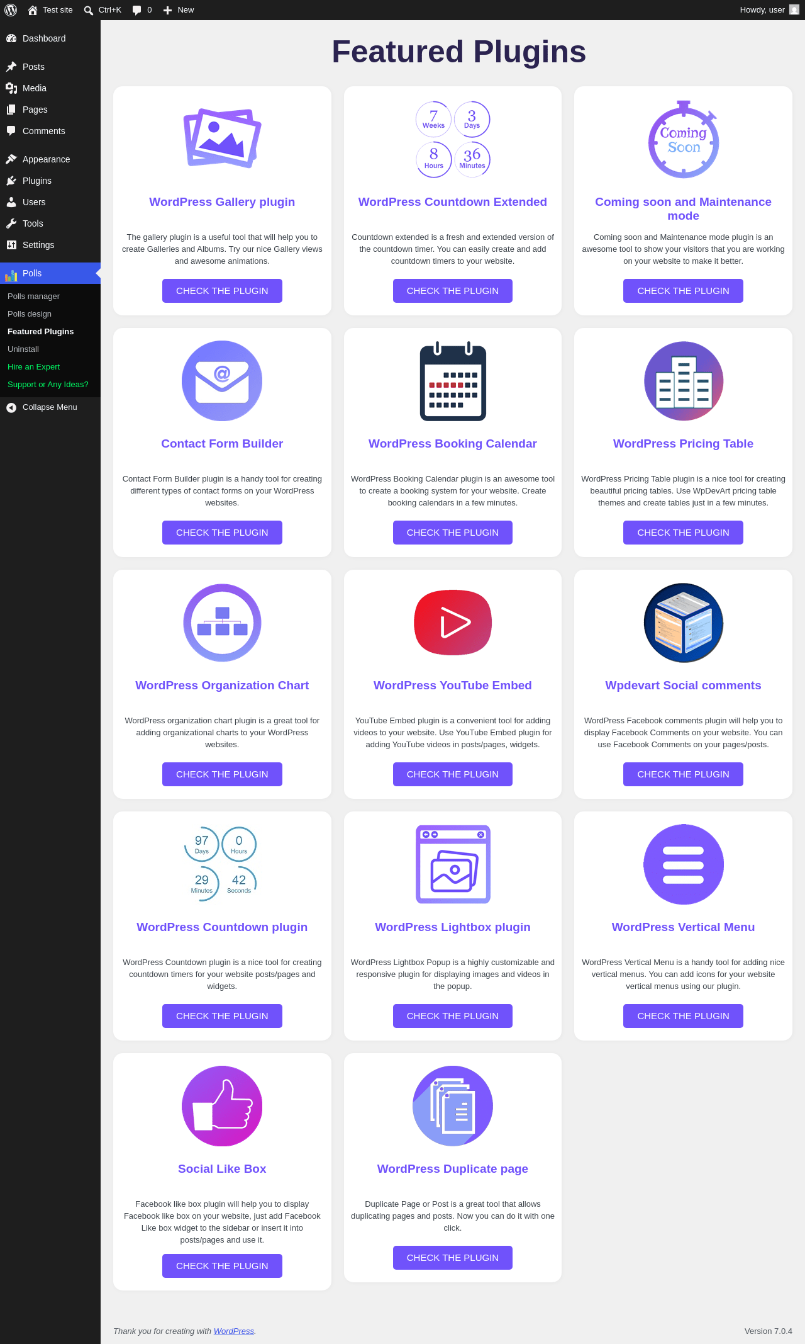
Task: Open the New content menu in admin bar
Action: click(x=178, y=10)
